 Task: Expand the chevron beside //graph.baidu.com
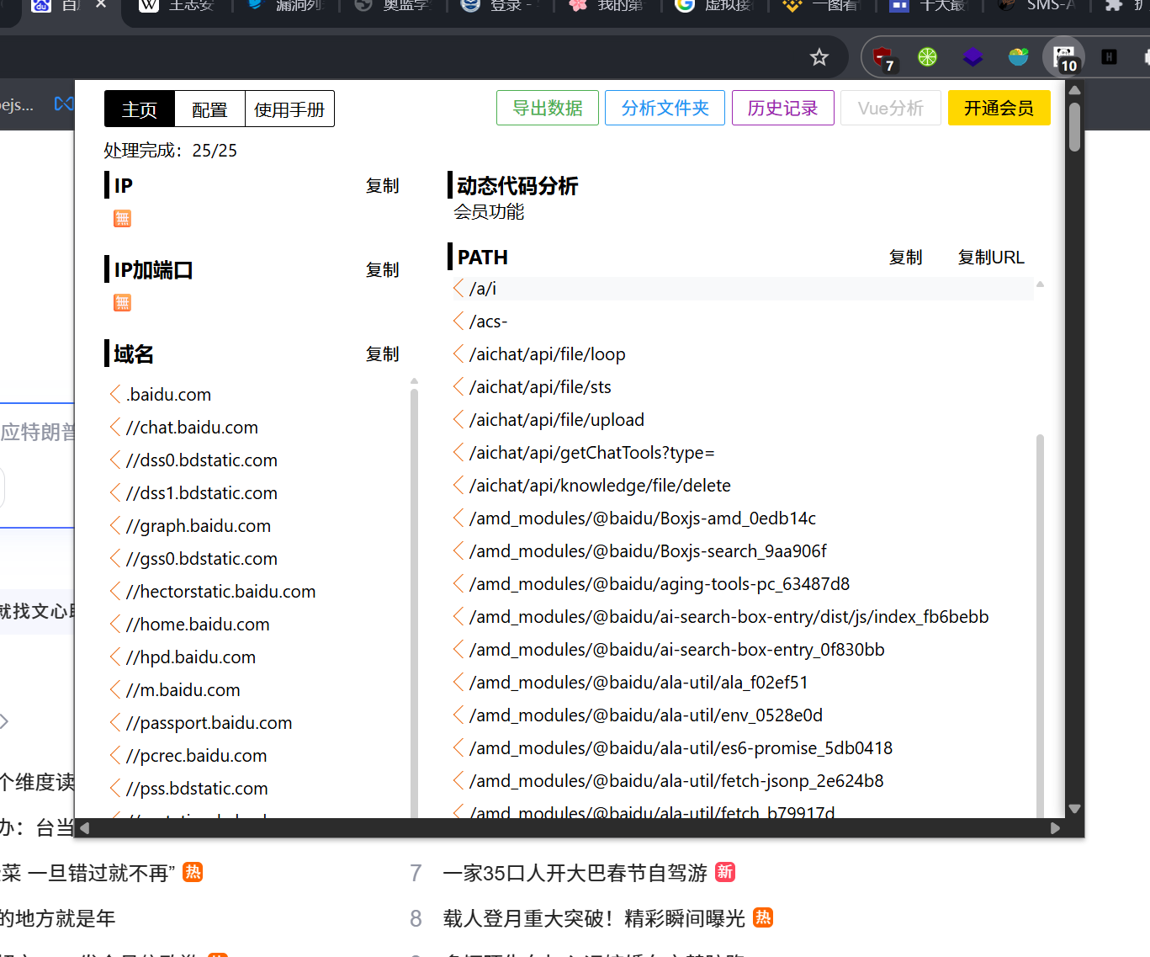pyautogui.click(x=115, y=525)
